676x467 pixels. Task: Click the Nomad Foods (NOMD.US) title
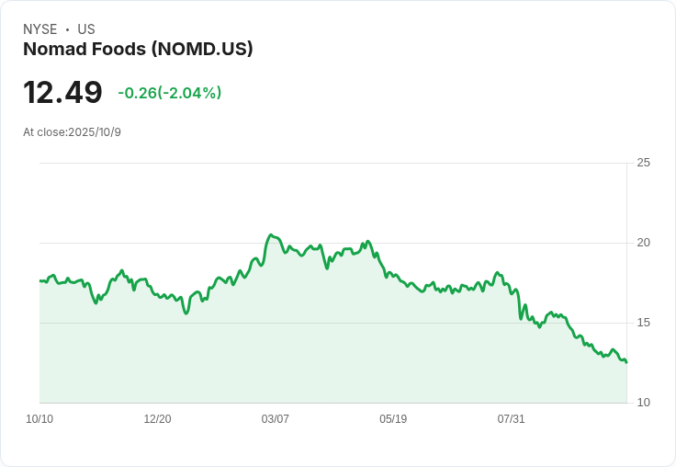(x=138, y=50)
